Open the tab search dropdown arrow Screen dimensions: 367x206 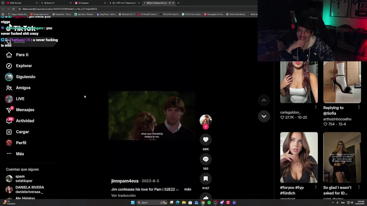point(3,3)
